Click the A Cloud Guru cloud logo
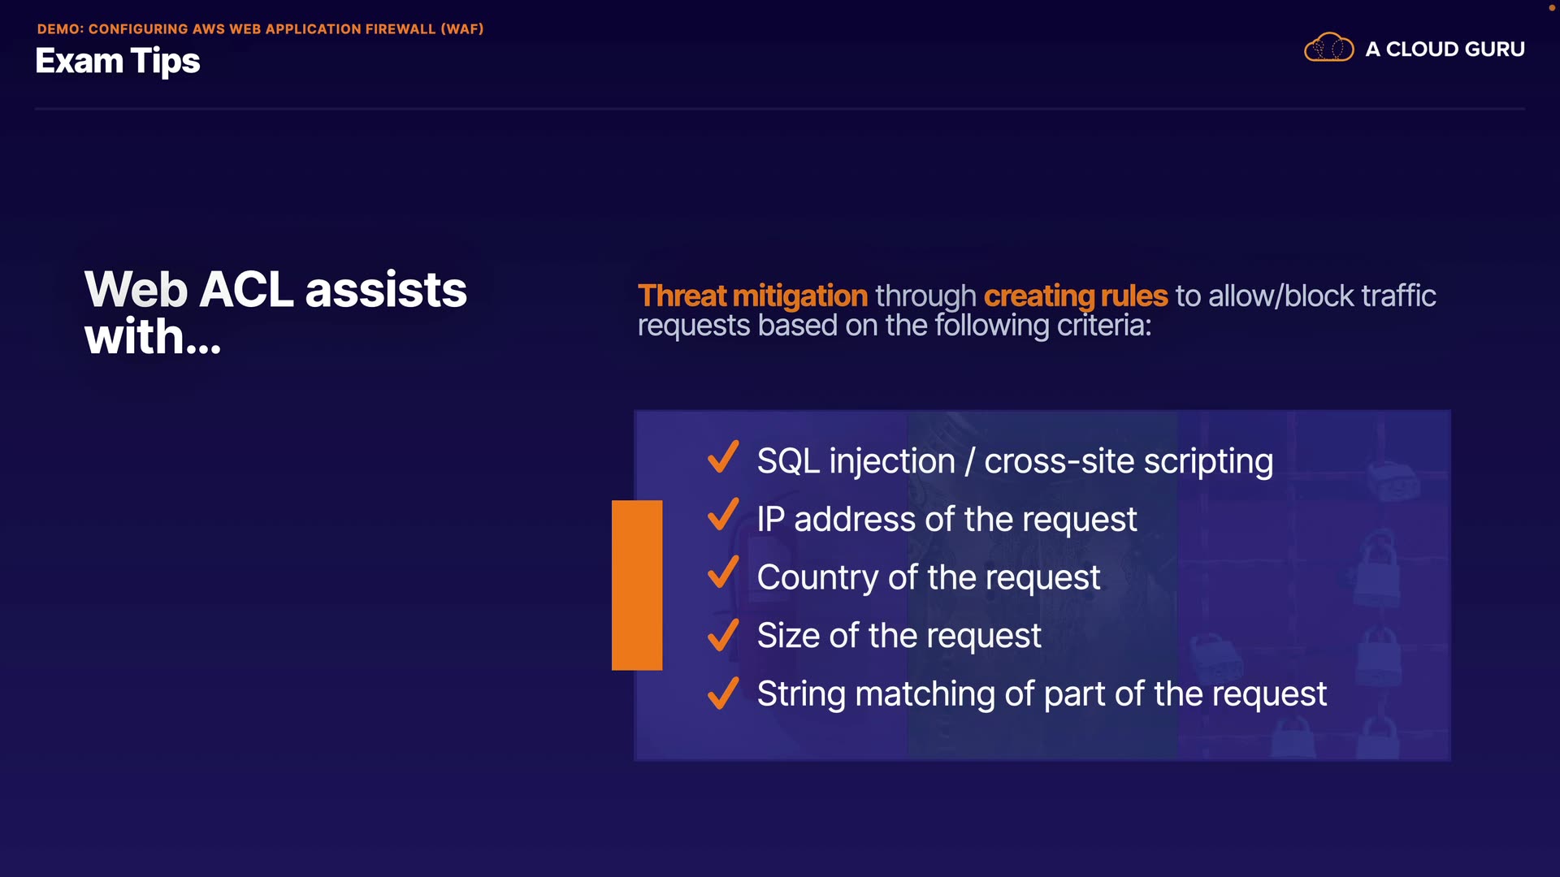Viewport: 1560px width, 877px height. coord(1328,48)
